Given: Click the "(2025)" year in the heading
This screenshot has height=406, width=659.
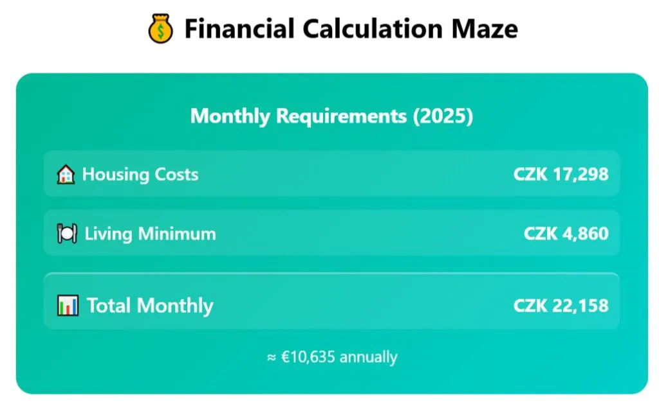Looking at the screenshot, I should click(442, 116).
